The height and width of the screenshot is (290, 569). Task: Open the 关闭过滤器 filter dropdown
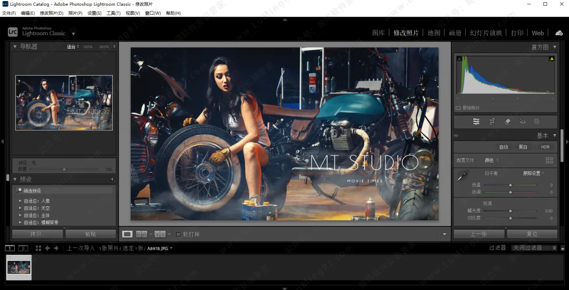click(x=534, y=248)
